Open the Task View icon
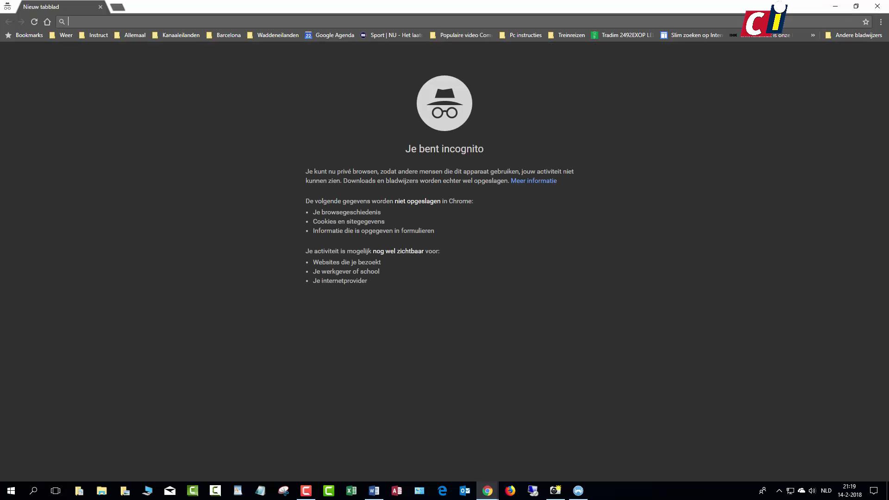This screenshot has height=500, width=889. pos(56,491)
